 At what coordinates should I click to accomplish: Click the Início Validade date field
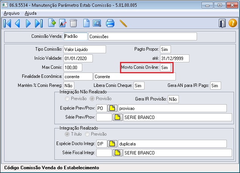tap(78, 59)
